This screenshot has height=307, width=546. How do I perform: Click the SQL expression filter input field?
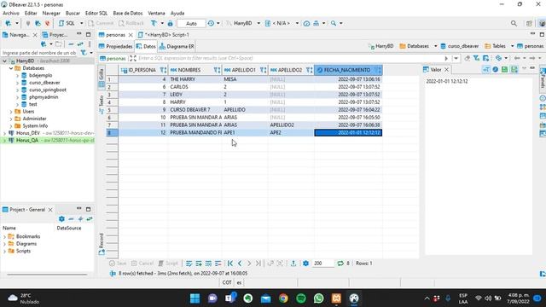pos(290,59)
